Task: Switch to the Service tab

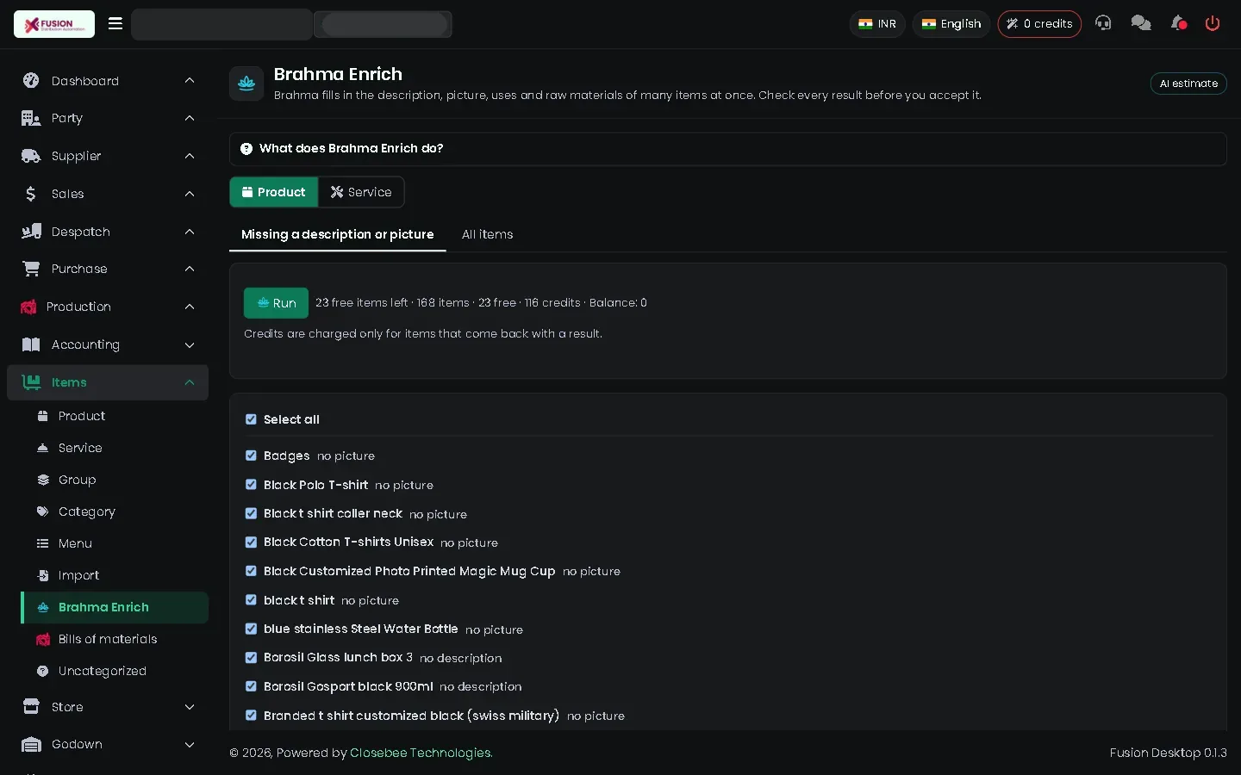Action: coord(361,192)
